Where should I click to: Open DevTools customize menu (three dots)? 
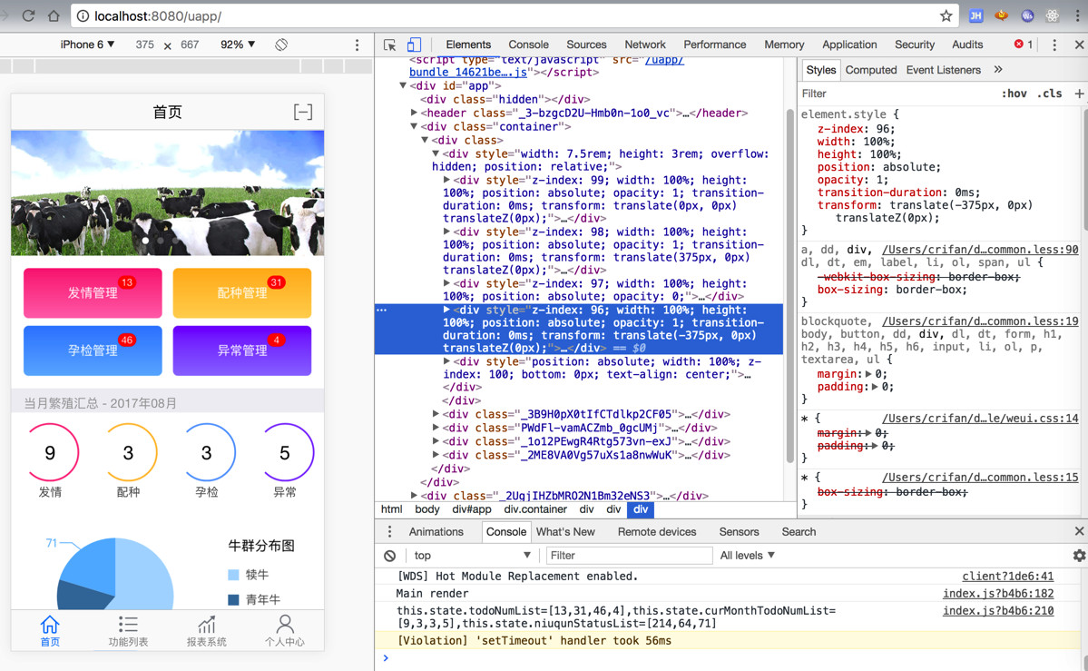1054,44
